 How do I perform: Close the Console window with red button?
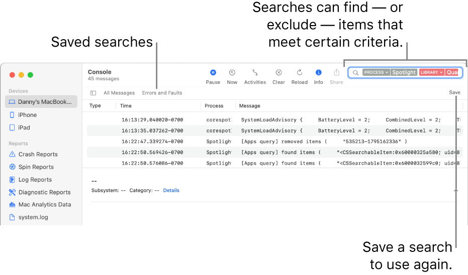pyautogui.click(x=12, y=75)
